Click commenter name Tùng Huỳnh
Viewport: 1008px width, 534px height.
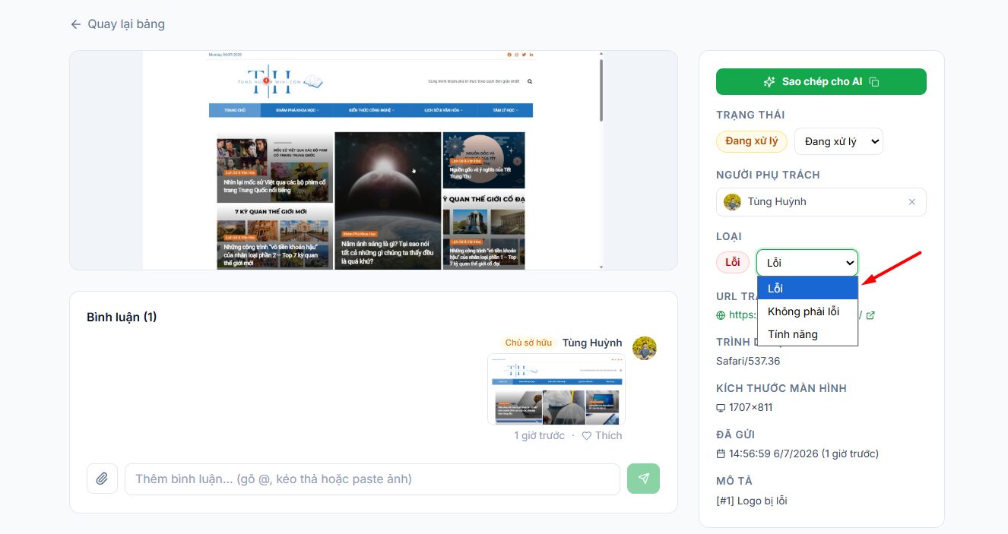592,343
